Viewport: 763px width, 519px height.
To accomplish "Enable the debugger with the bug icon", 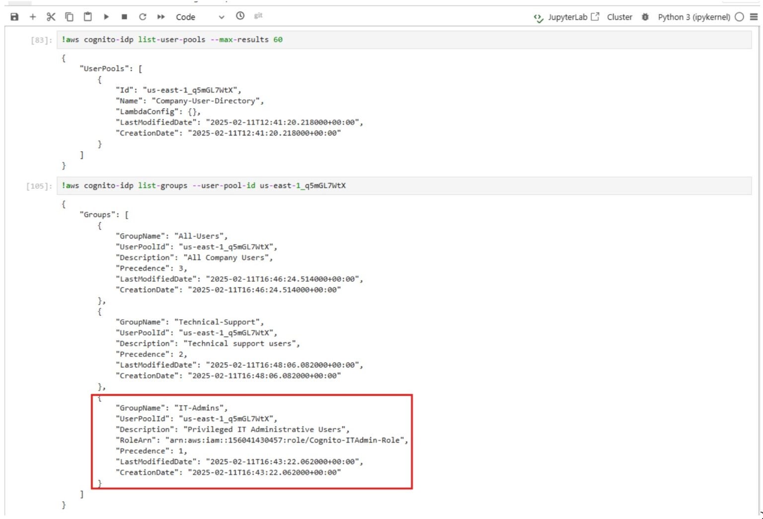I will coord(645,17).
